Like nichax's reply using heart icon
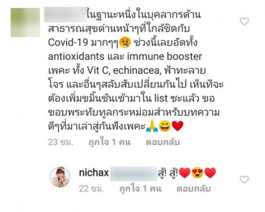This screenshot has height=212, width=265. coord(244,179)
